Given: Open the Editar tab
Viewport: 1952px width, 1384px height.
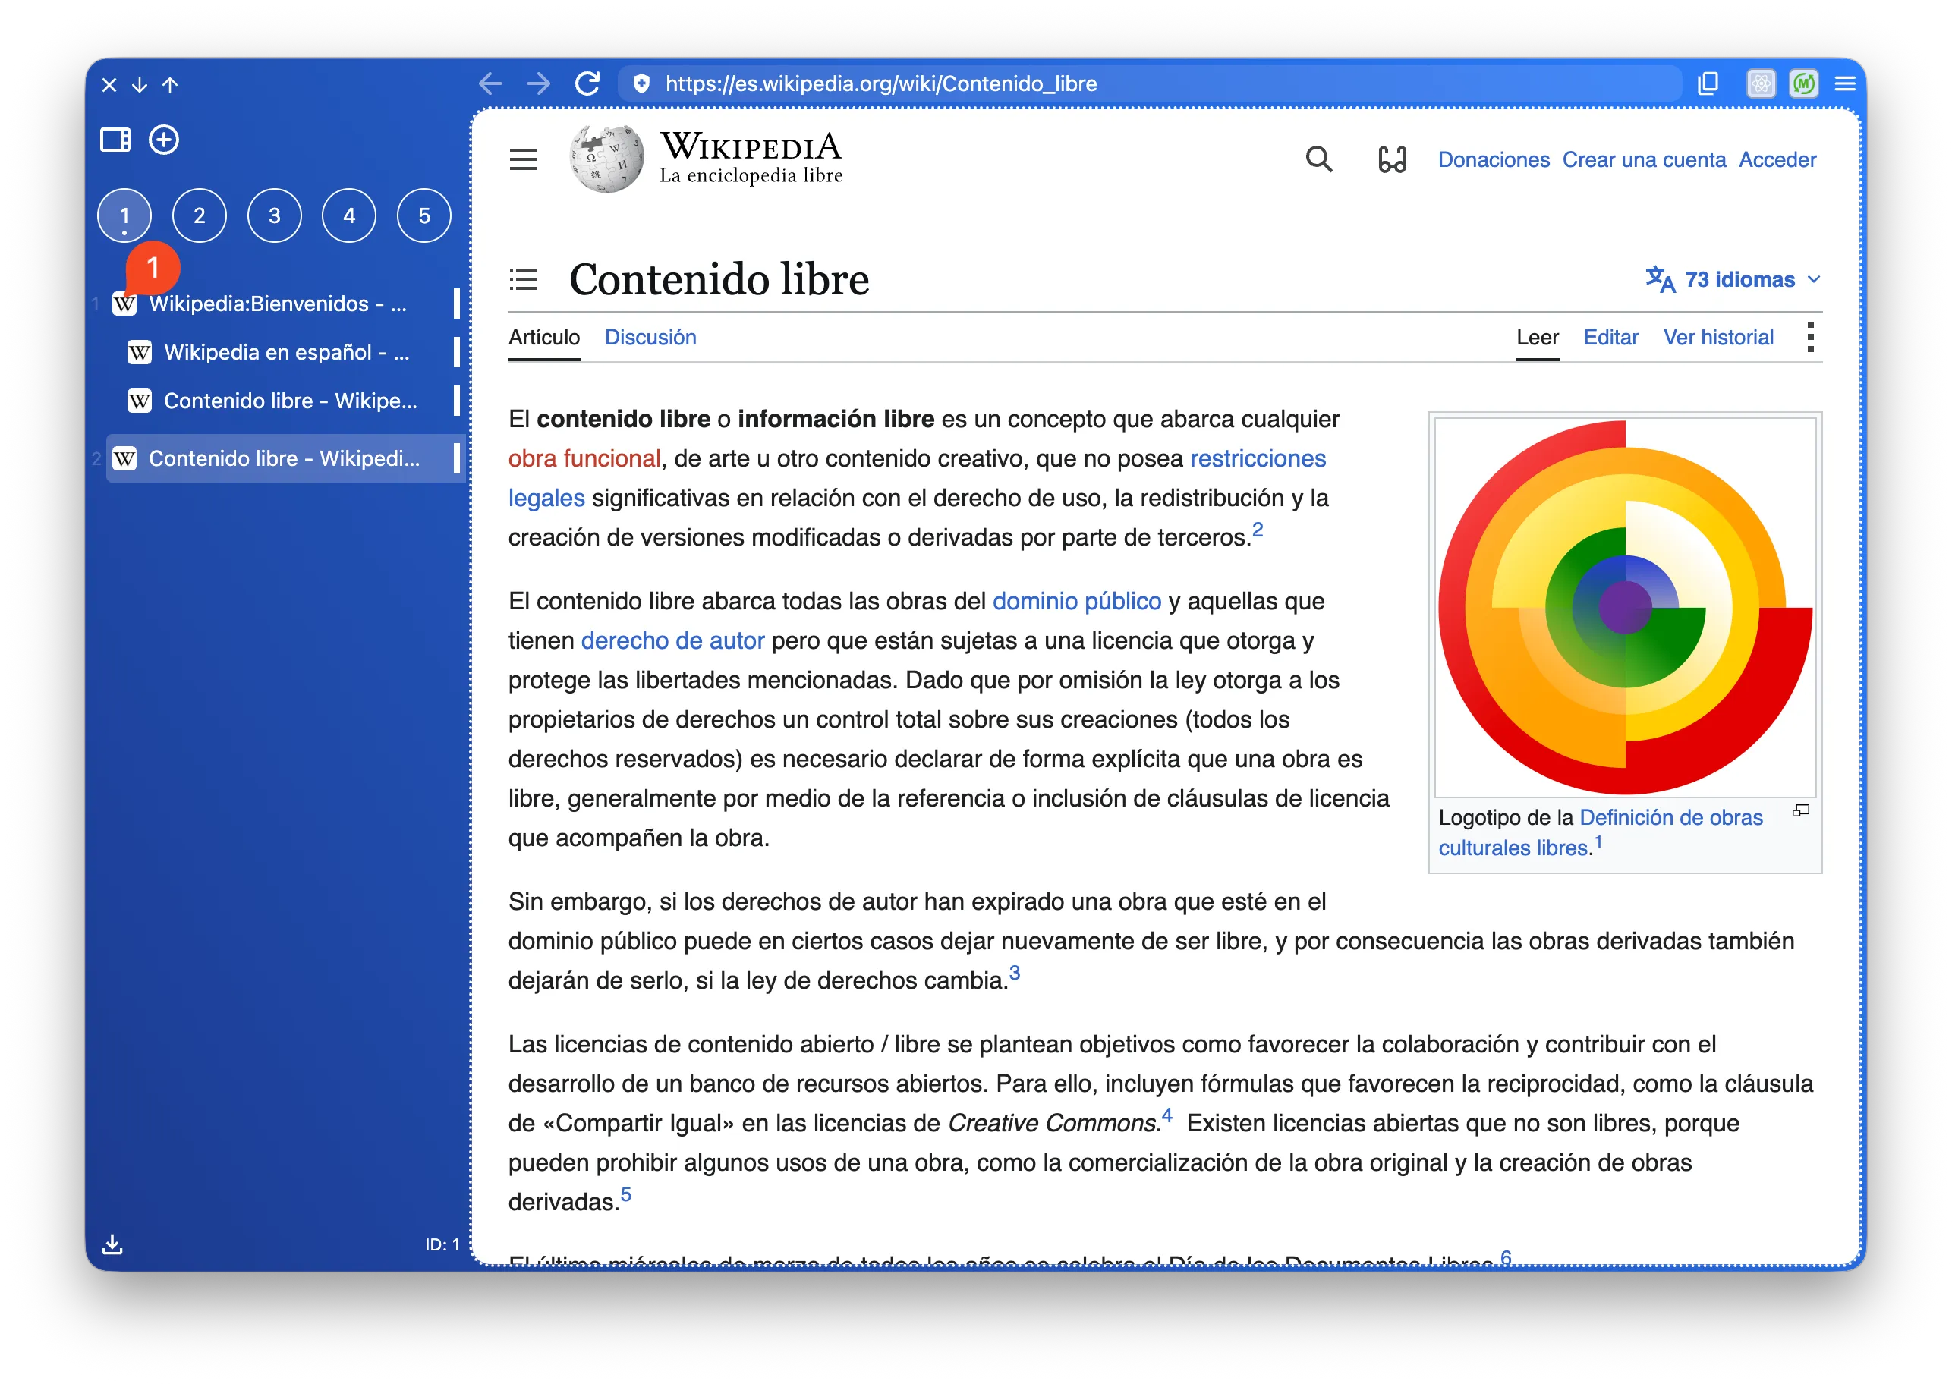Looking at the screenshot, I should click(1610, 338).
